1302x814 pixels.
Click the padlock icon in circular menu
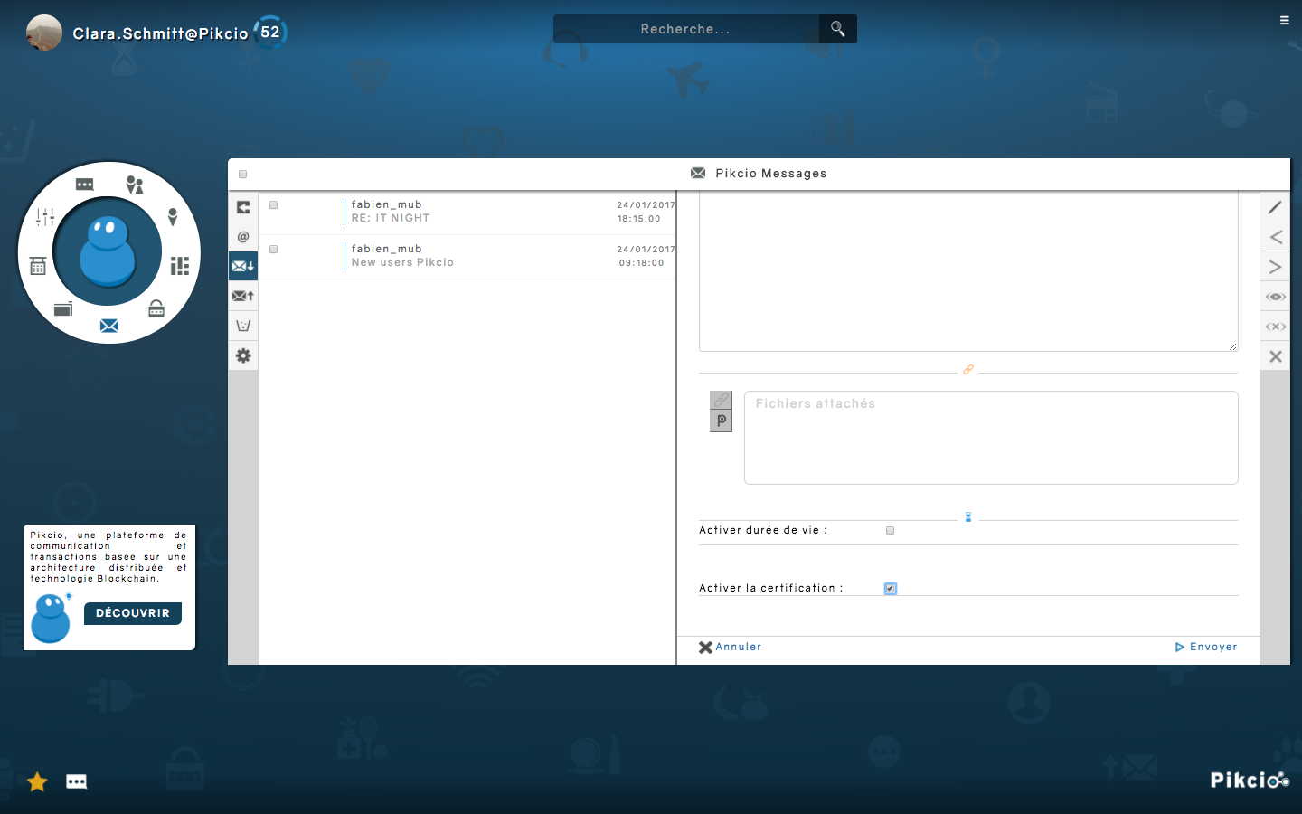[x=156, y=309]
